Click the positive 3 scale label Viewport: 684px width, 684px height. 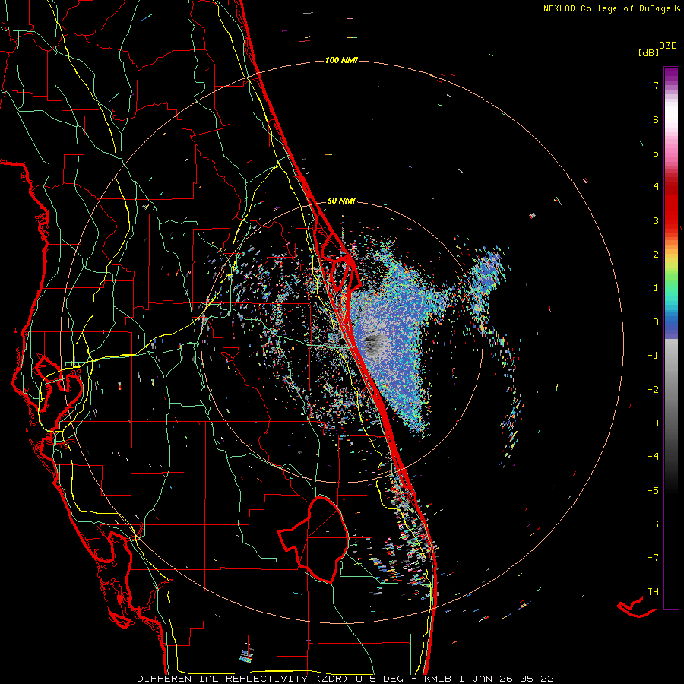coord(656,220)
